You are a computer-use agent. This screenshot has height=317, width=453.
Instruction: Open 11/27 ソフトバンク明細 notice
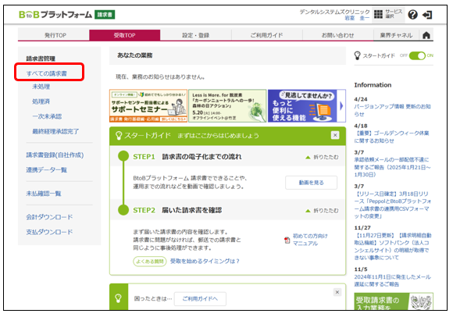393,246
